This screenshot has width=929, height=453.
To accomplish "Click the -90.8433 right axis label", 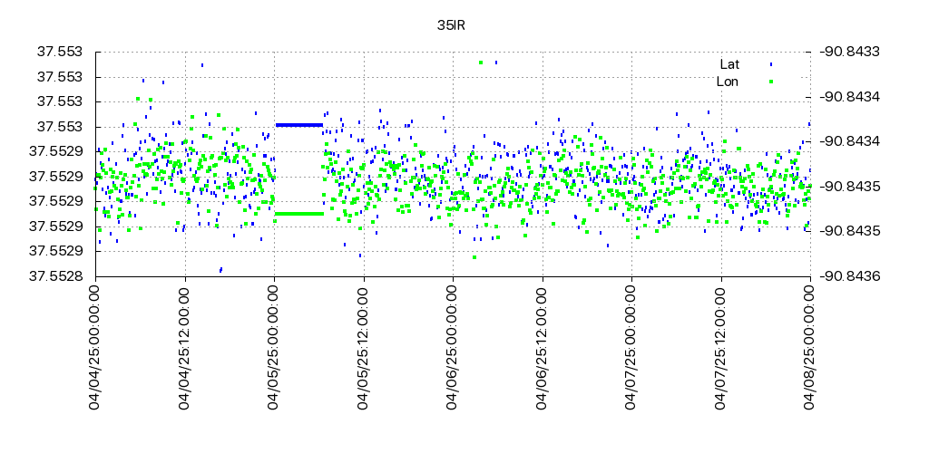I will pos(851,53).
